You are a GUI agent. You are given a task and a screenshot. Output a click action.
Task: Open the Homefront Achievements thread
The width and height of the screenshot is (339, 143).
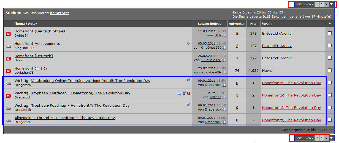[x=37, y=43]
